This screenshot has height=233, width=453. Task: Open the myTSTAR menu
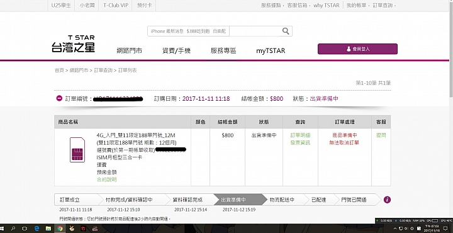tap(271, 50)
